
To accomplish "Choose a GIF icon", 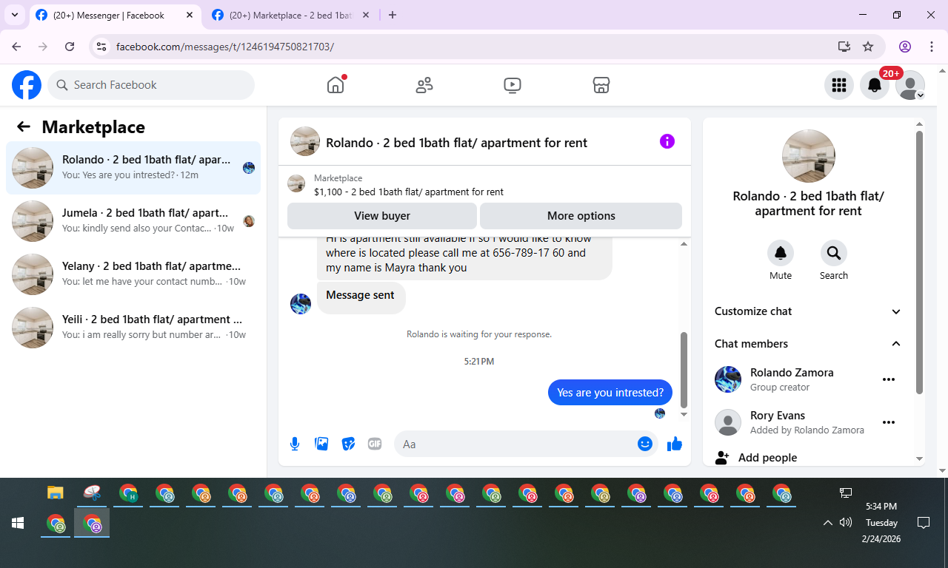I will tap(375, 444).
